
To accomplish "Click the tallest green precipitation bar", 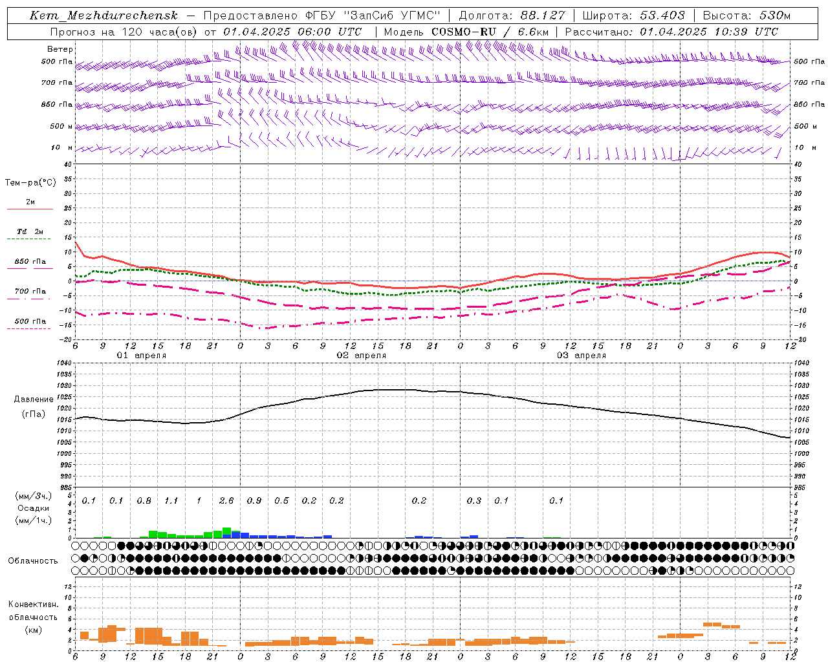I will click(x=226, y=533).
